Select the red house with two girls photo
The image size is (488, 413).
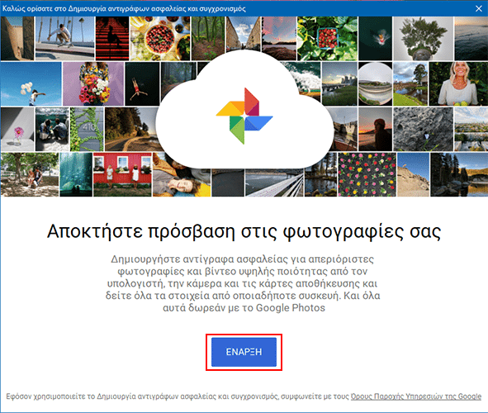coord(122,174)
